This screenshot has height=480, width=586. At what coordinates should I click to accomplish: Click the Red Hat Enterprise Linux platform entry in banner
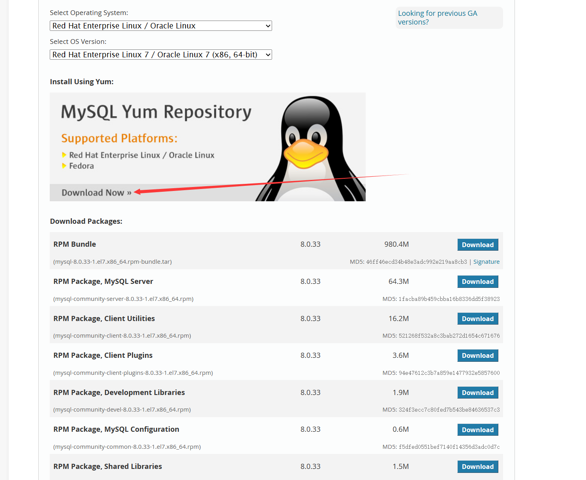pos(142,155)
